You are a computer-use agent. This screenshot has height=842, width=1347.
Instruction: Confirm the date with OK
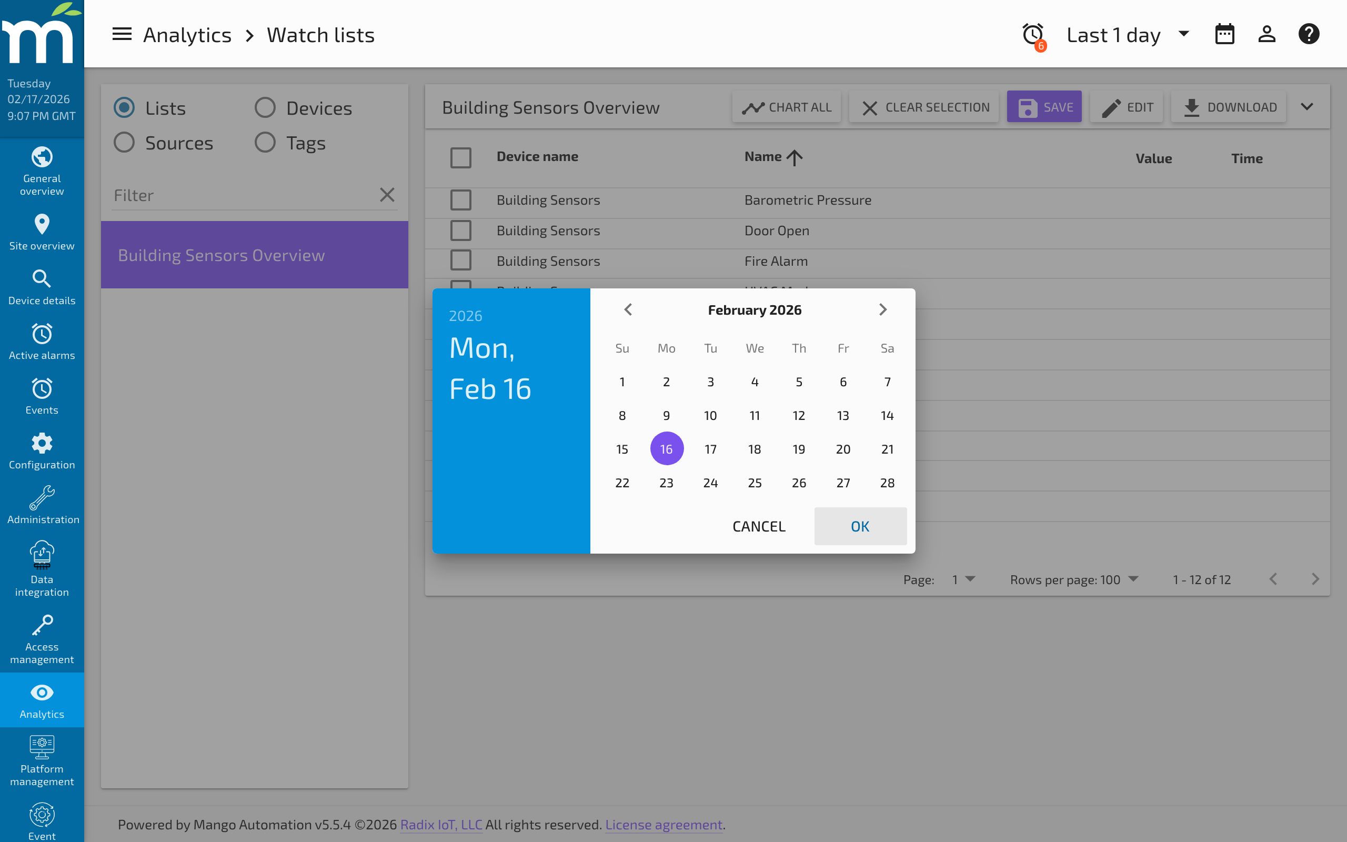pos(859,526)
